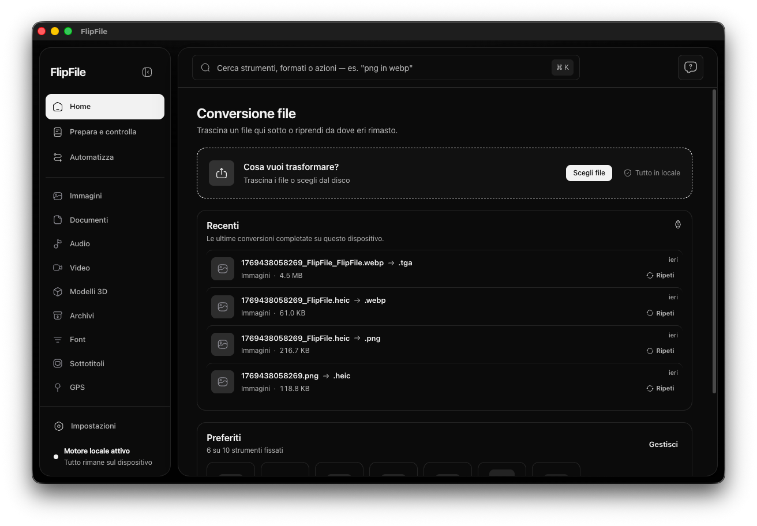Repeat the 216.7 KB .heic to .png conversion
Image resolution: width=757 pixels, height=526 pixels.
coord(661,351)
